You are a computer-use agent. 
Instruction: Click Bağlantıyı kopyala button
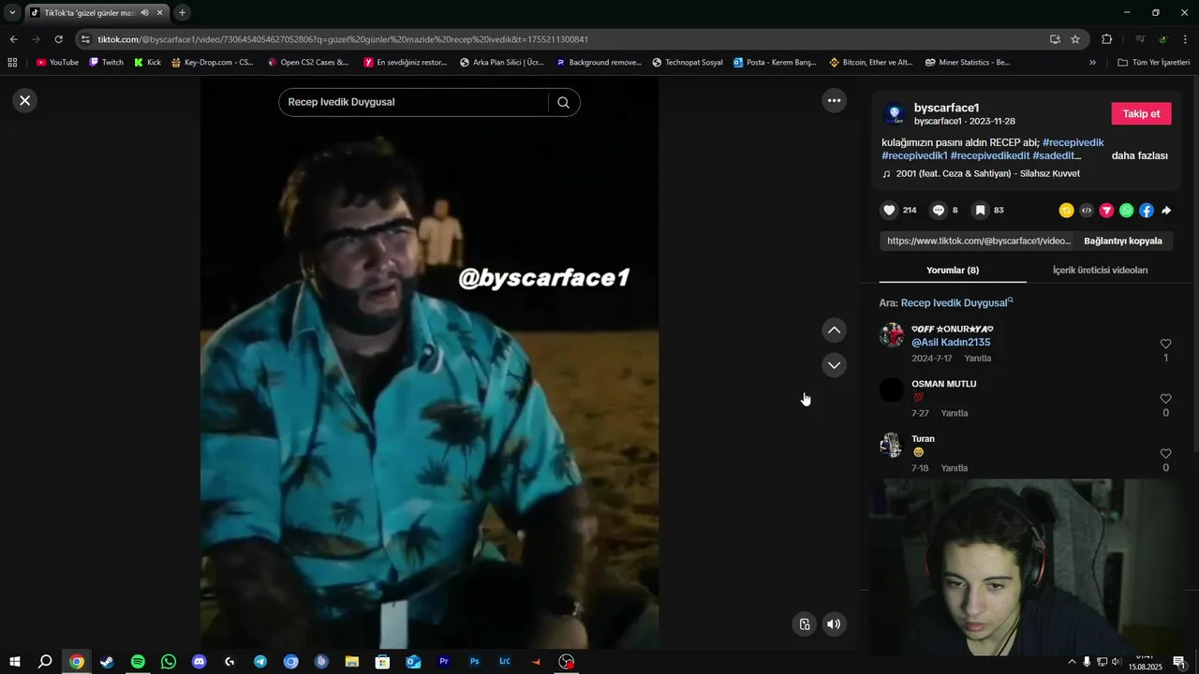click(x=1122, y=241)
